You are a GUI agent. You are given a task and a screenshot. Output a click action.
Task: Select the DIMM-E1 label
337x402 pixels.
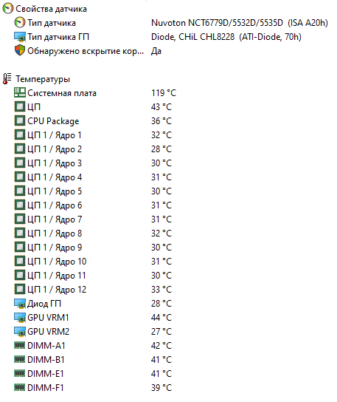coord(46,374)
